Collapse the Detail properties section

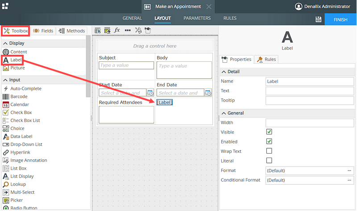(x=224, y=72)
